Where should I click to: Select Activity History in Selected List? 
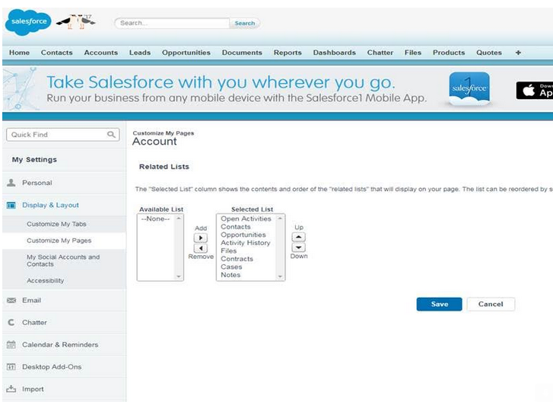(x=246, y=243)
